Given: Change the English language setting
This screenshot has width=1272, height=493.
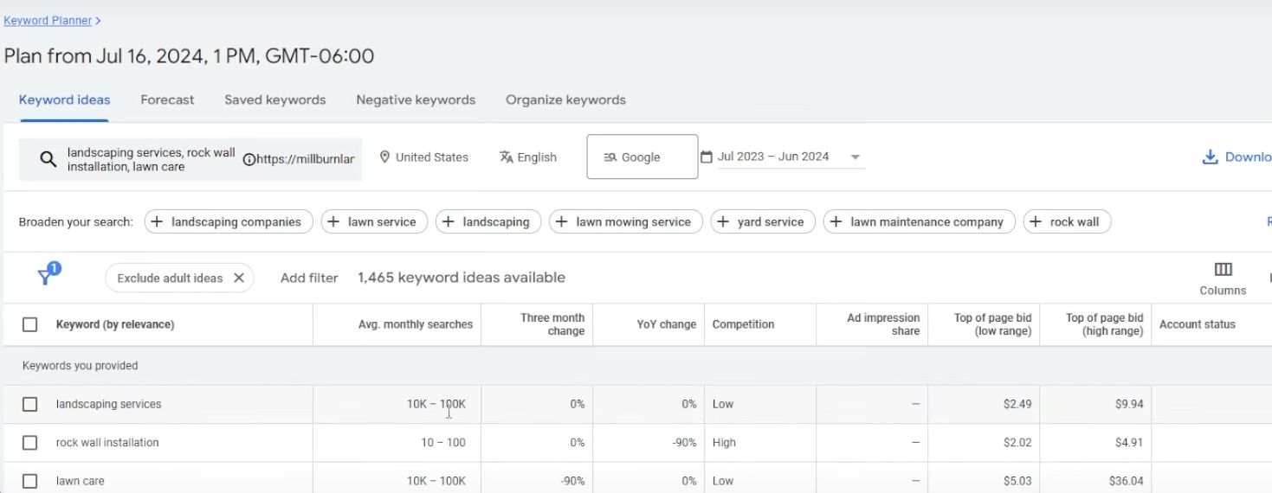Looking at the screenshot, I should tap(537, 157).
